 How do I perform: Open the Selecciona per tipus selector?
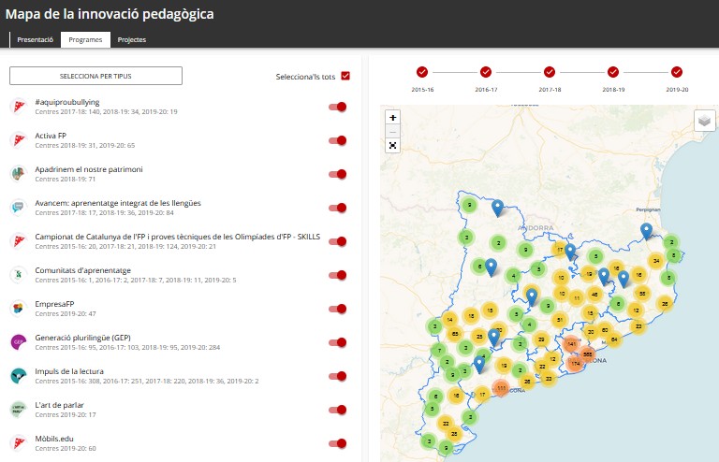pyautogui.click(x=95, y=76)
